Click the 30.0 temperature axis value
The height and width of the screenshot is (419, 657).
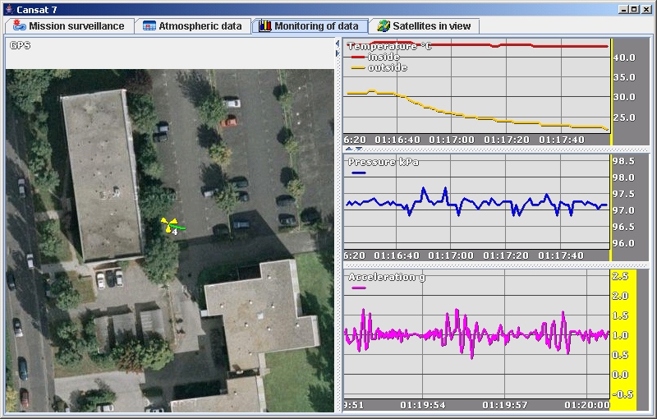point(624,97)
